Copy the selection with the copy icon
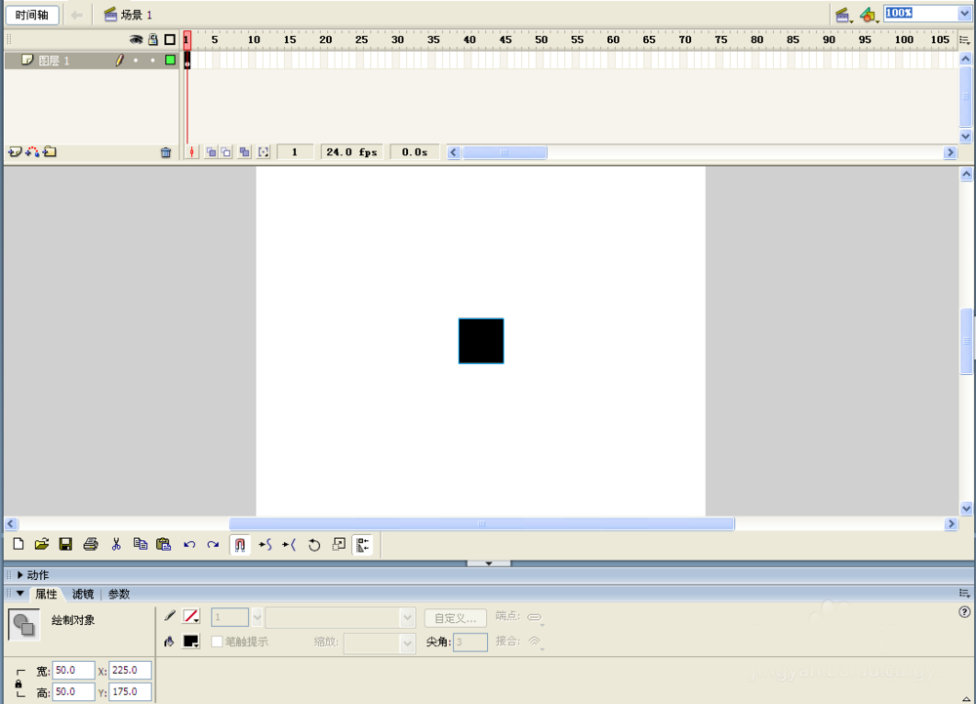The image size is (976, 704). point(140,544)
